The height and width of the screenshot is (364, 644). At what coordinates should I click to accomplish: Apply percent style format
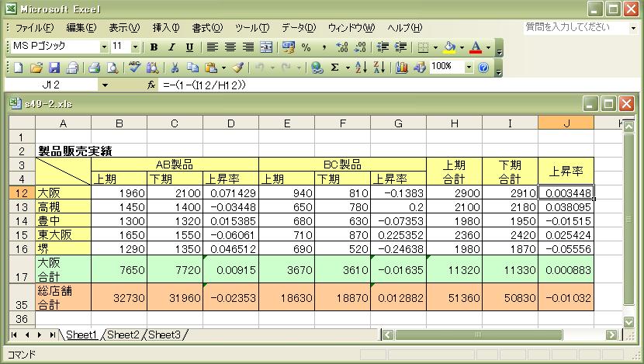point(306,47)
